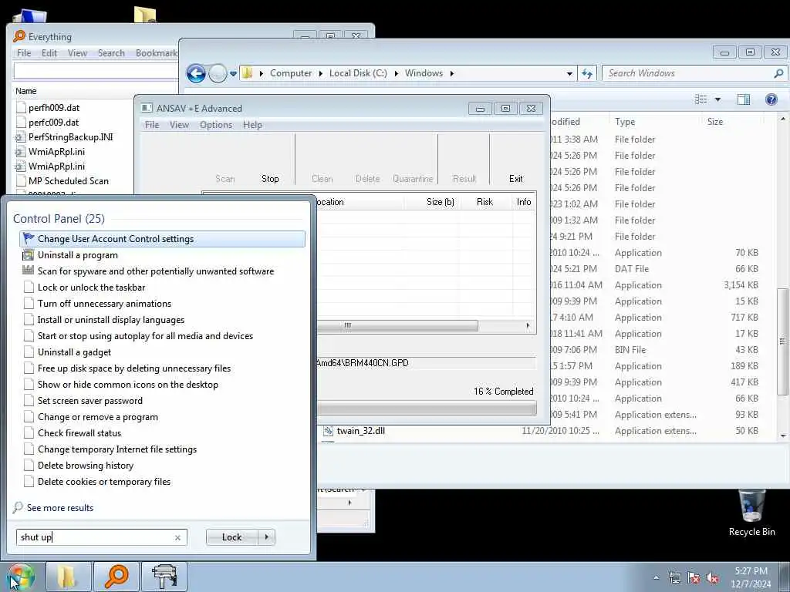Click the flag icon beside Change User Account Control

[x=29, y=239]
